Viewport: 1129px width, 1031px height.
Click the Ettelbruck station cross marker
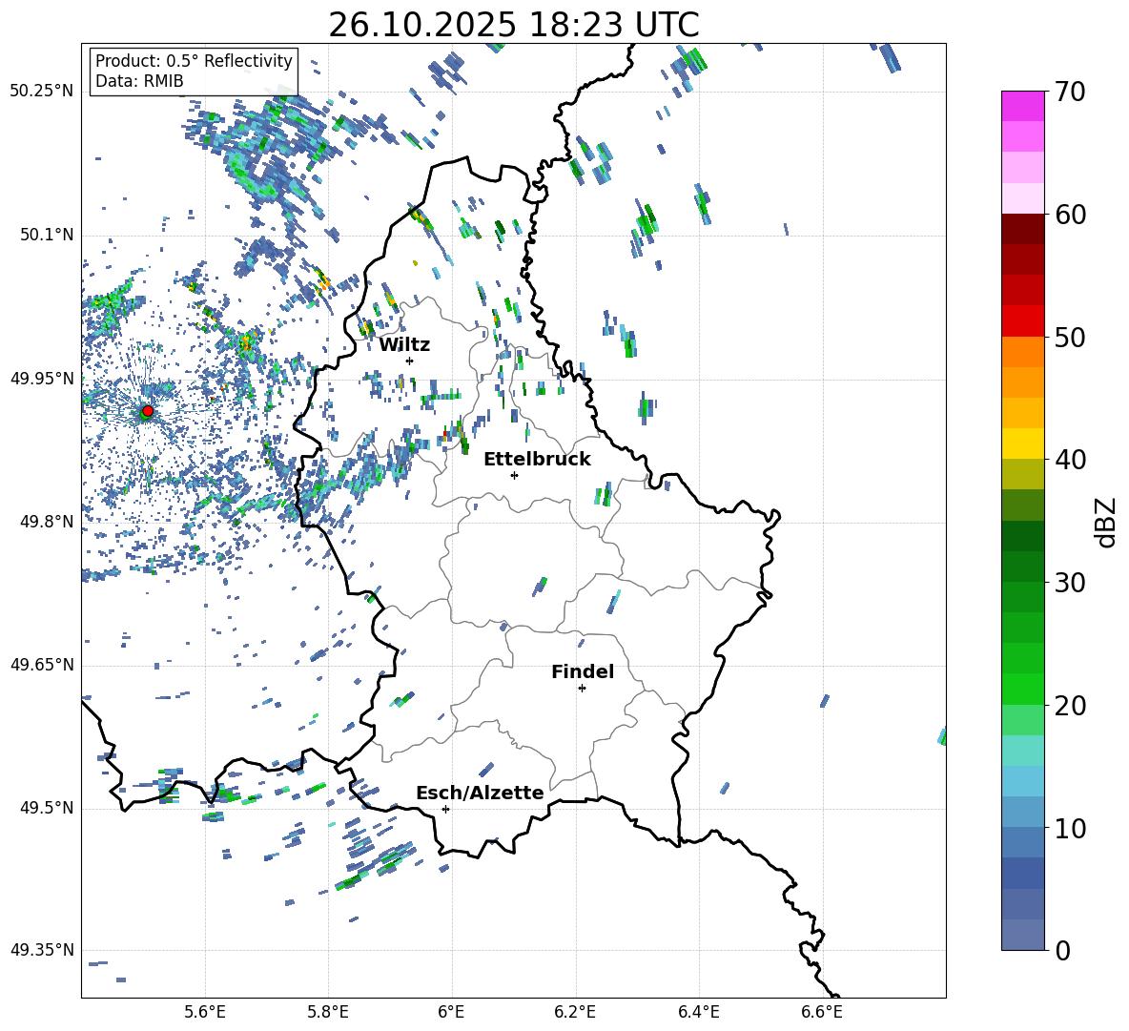(514, 475)
